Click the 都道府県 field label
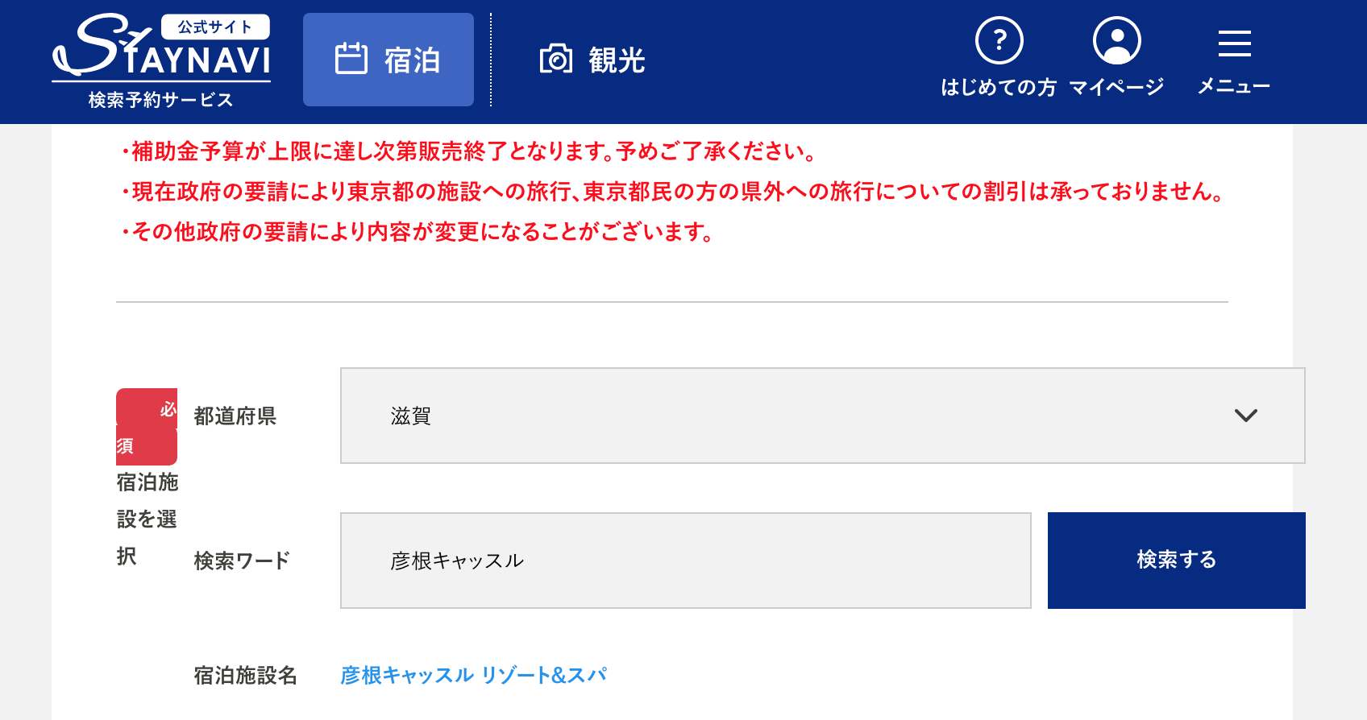Screen dimensions: 1367x720 [235, 416]
